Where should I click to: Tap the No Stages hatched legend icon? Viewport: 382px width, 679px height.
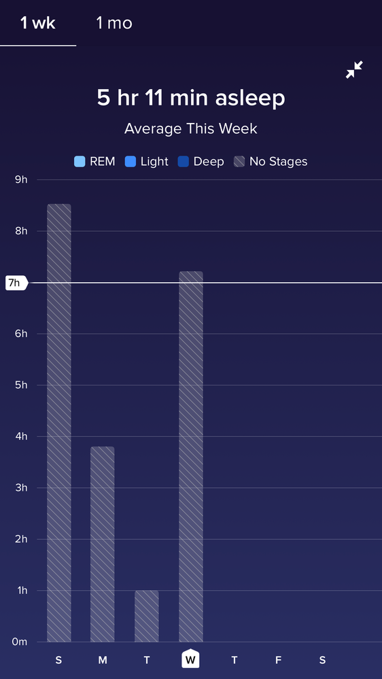coord(239,162)
